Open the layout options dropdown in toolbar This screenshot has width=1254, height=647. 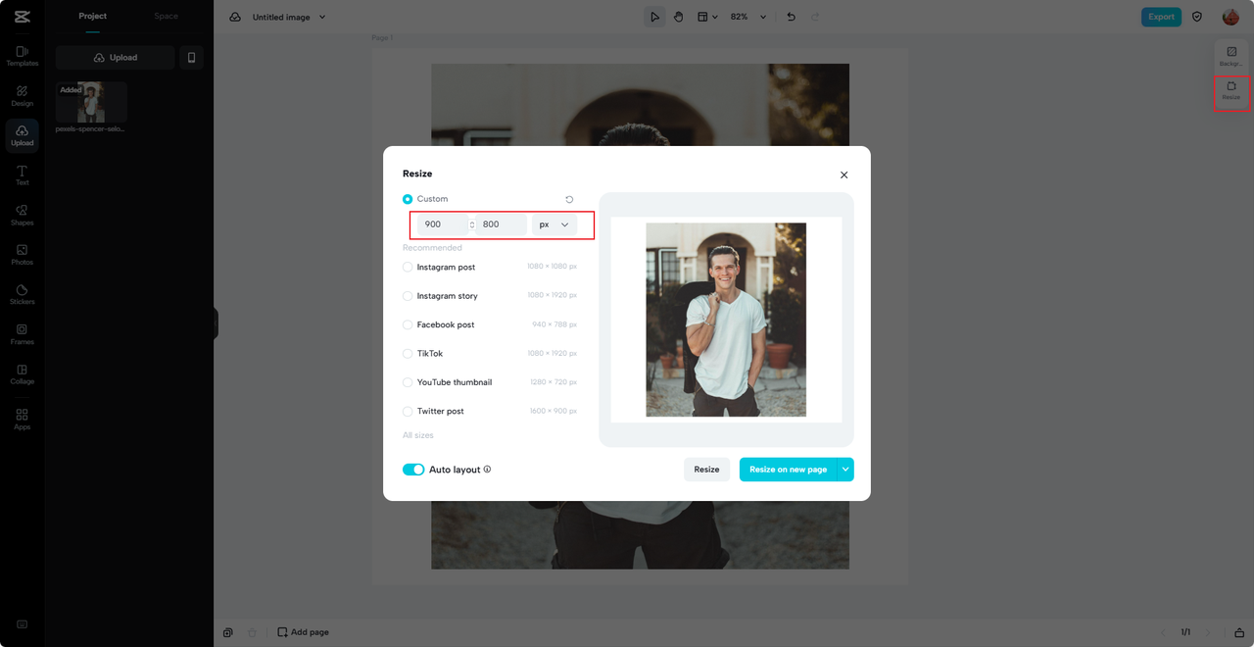coord(707,17)
